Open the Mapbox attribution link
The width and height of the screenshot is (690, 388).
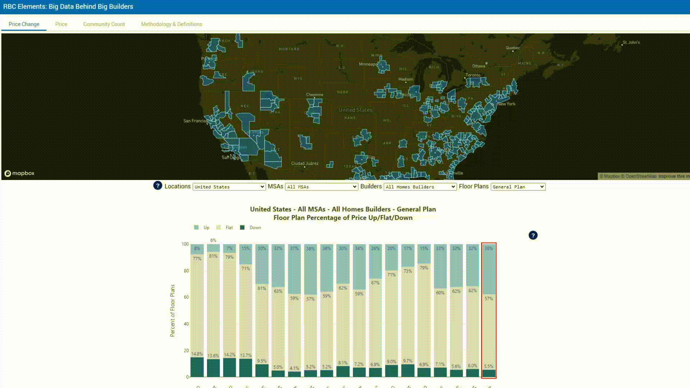[610, 176]
